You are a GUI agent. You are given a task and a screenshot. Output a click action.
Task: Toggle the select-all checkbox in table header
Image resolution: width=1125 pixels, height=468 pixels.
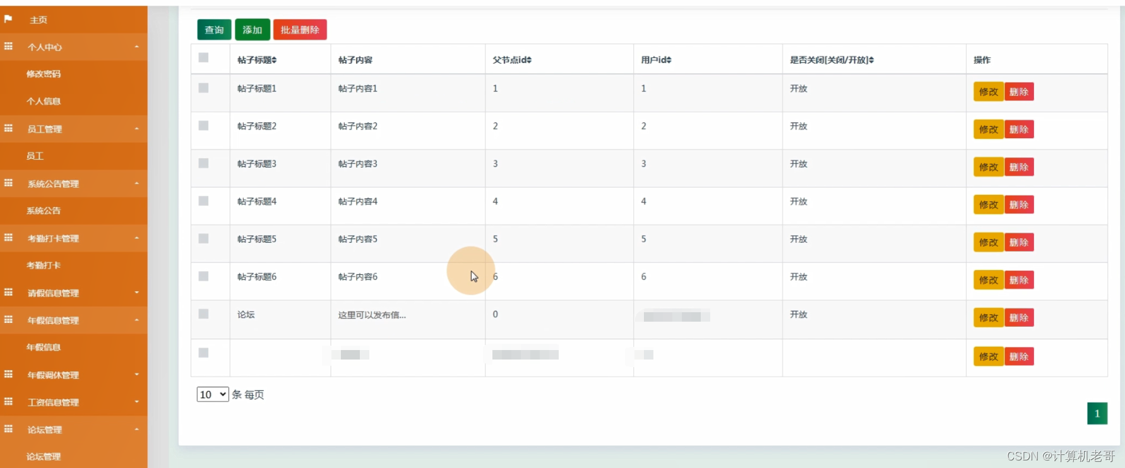click(x=203, y=57)
